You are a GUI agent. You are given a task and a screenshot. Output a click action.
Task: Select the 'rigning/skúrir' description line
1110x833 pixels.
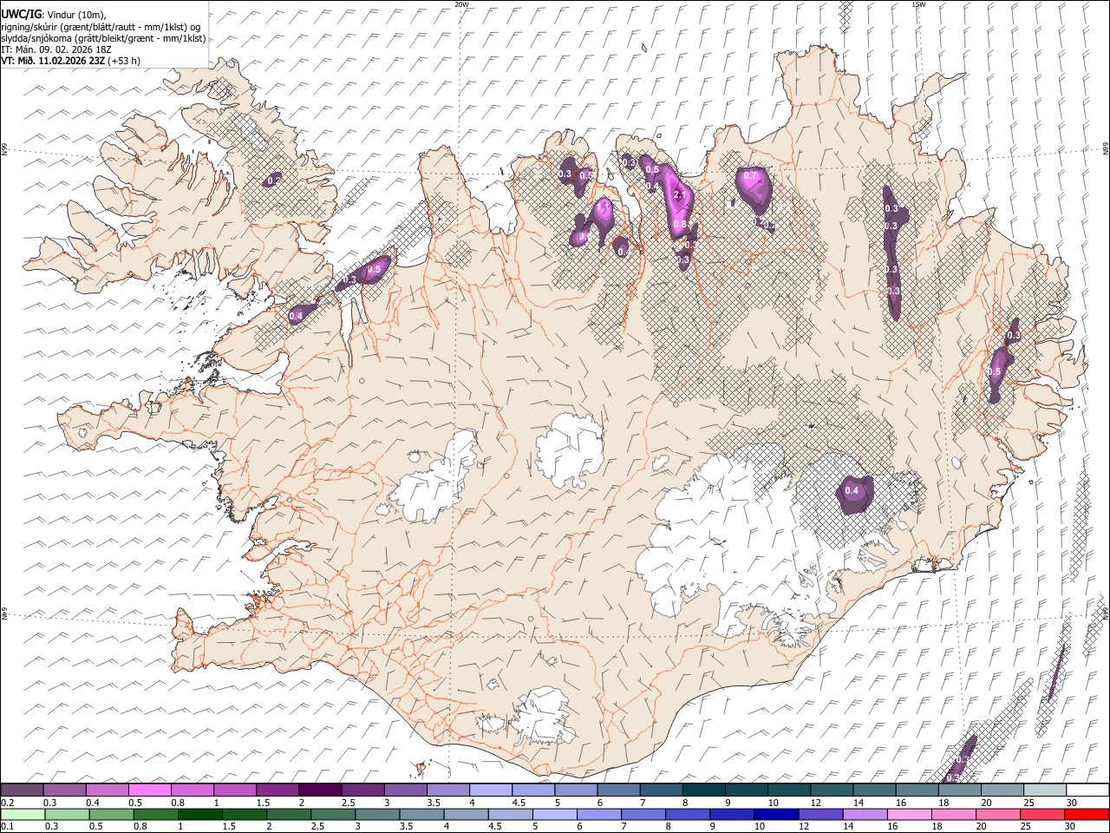tap(100, 27)
